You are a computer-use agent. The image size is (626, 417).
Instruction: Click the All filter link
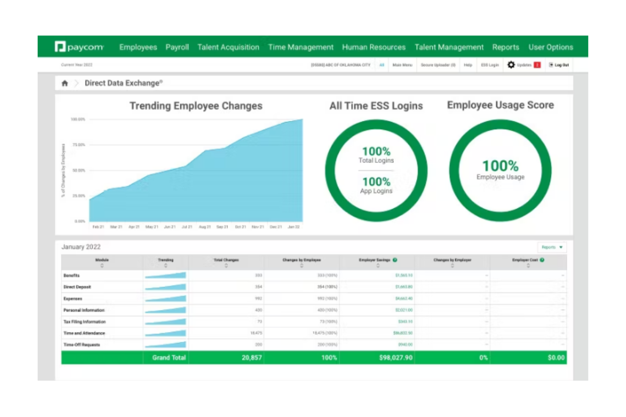tap(382, 65)
